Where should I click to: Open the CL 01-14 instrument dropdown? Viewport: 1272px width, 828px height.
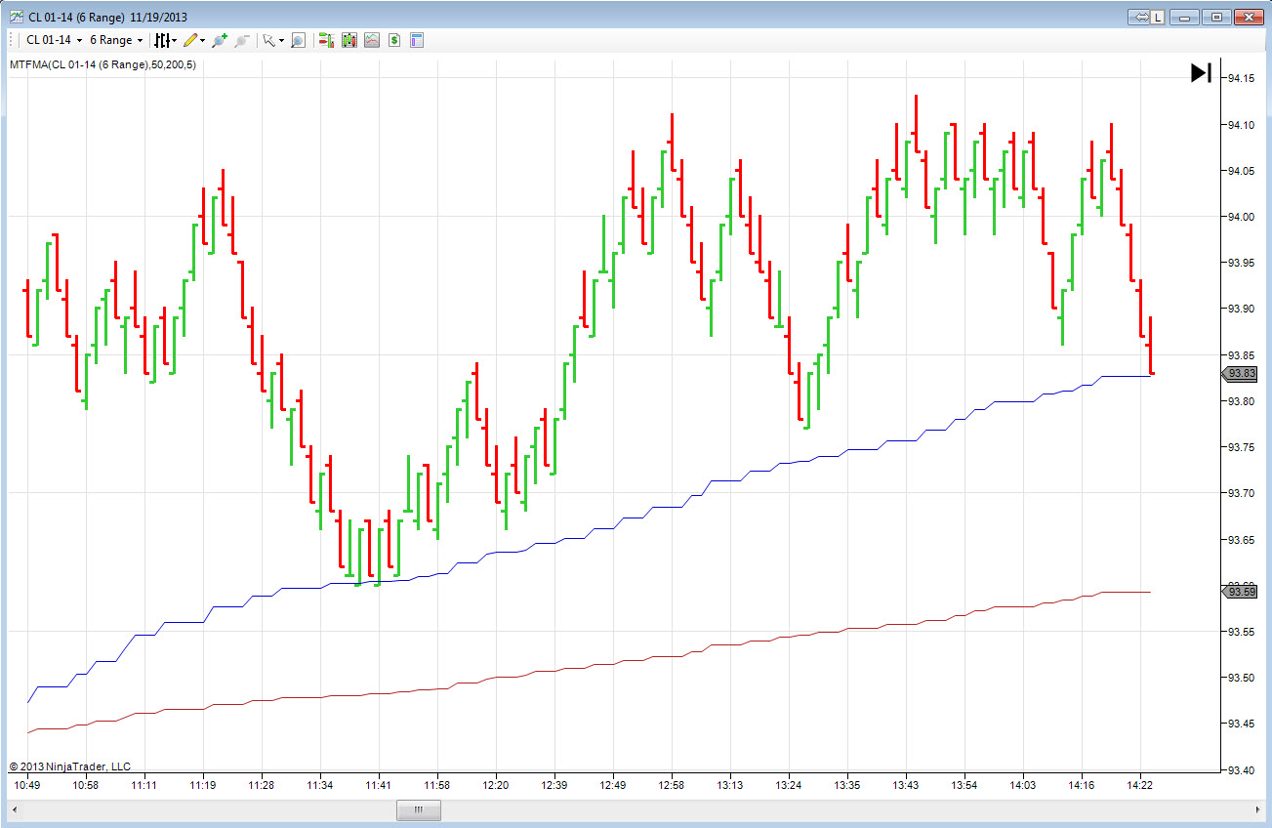pos(54,40)
